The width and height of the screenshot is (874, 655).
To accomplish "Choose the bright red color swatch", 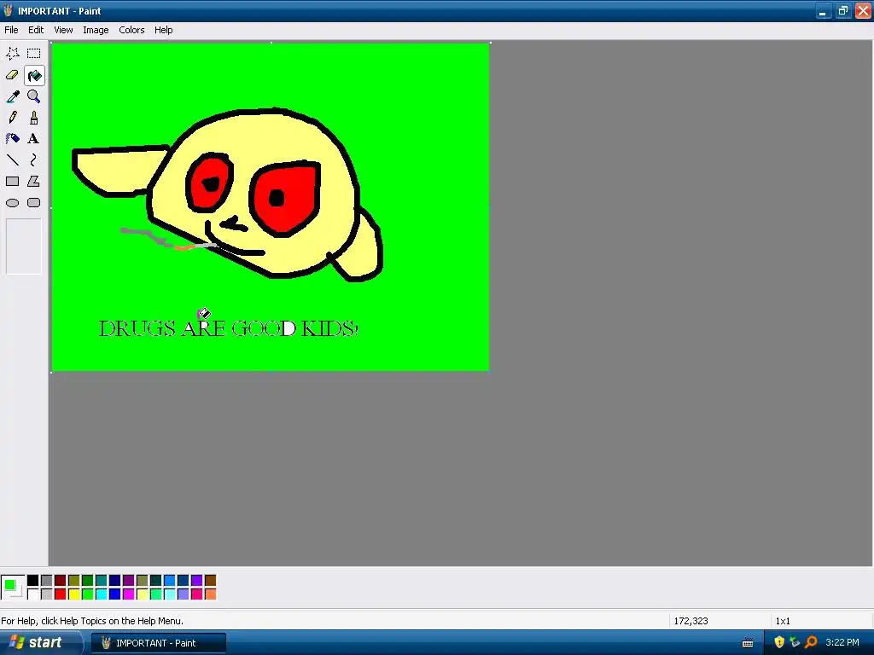I will point(61,594).
